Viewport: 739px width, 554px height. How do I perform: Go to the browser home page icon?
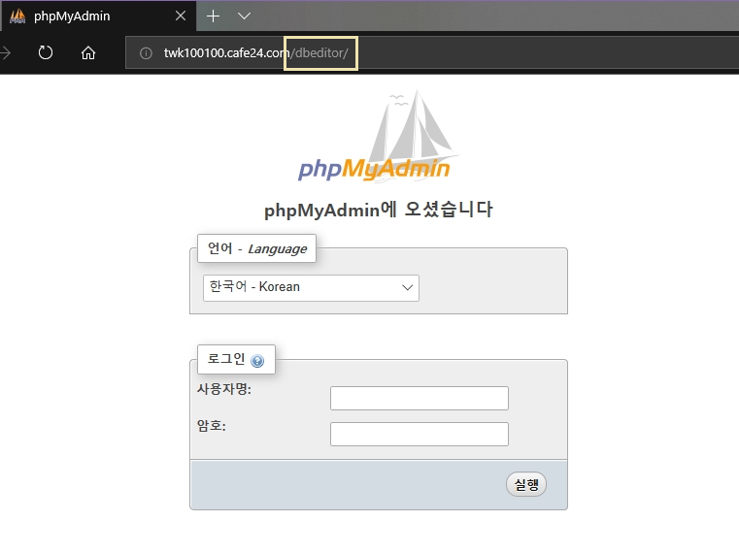coord(88,52)
